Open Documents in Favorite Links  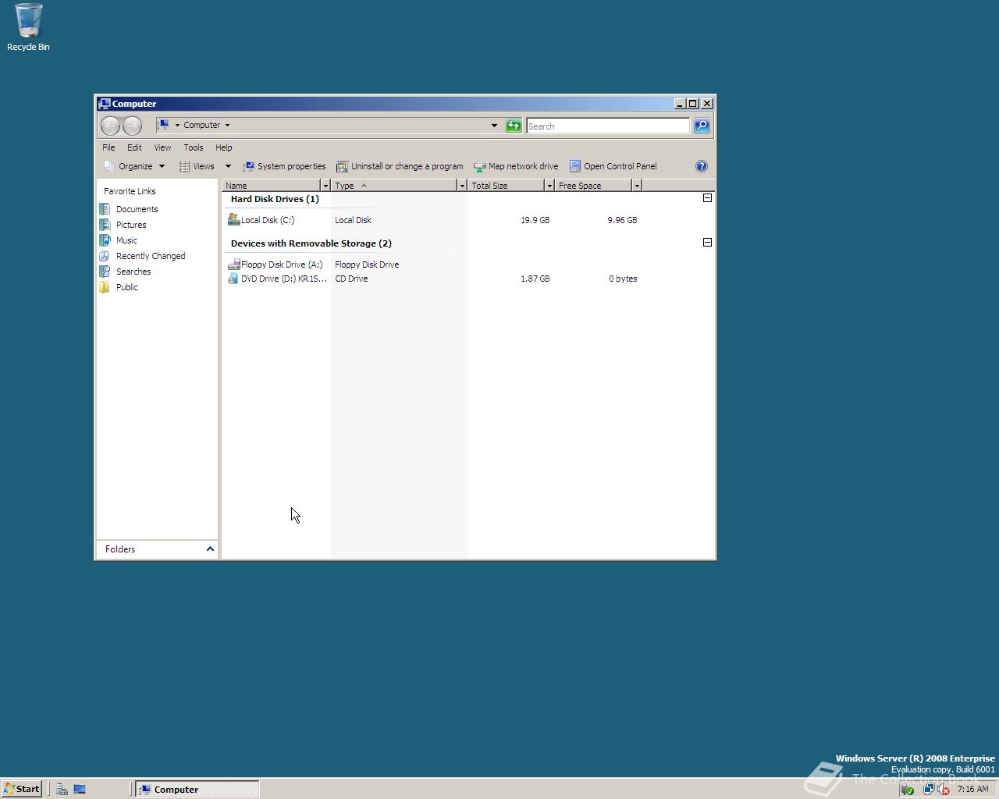[x=130, y=209]
